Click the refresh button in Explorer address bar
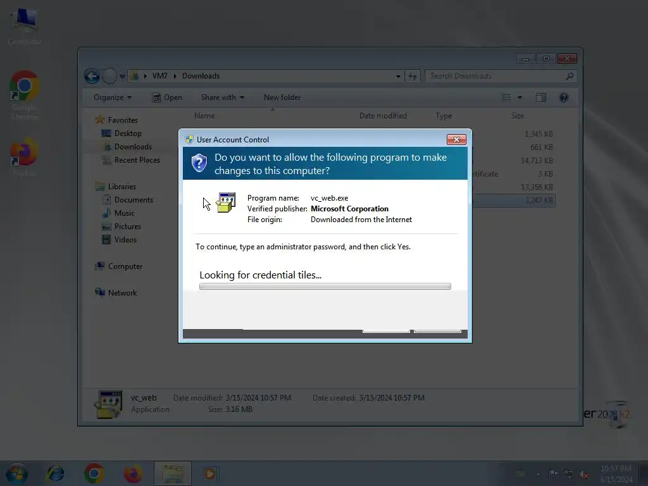The height and width of the screenshot is (486, 648). (x=413, y=76)
